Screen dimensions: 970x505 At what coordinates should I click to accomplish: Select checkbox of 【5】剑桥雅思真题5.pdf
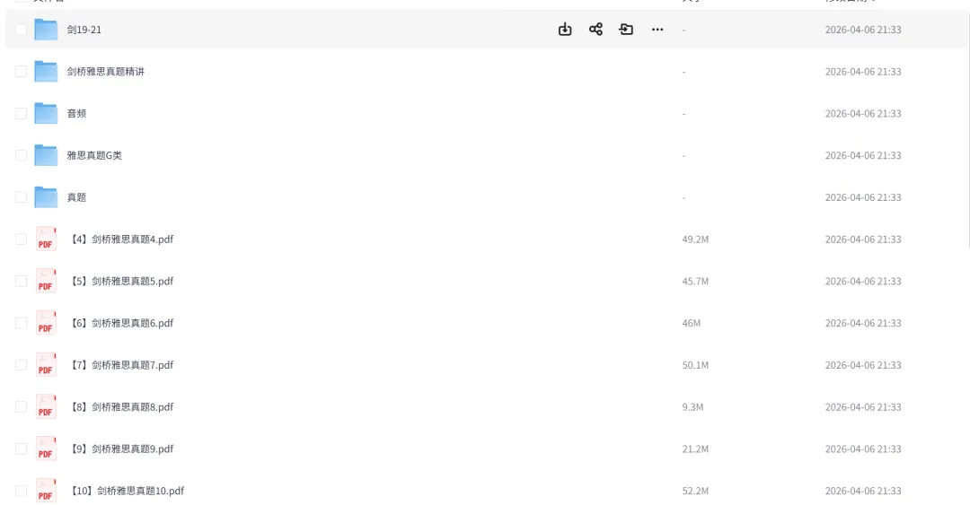coord(21,282)
